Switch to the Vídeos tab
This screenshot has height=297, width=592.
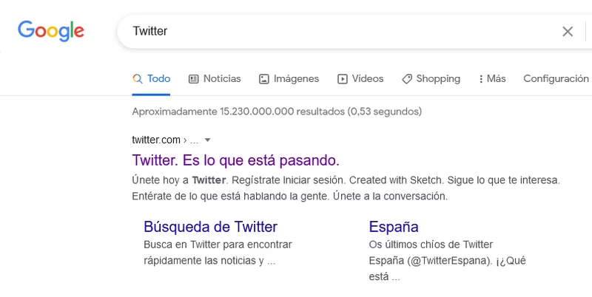click(360, 79)
